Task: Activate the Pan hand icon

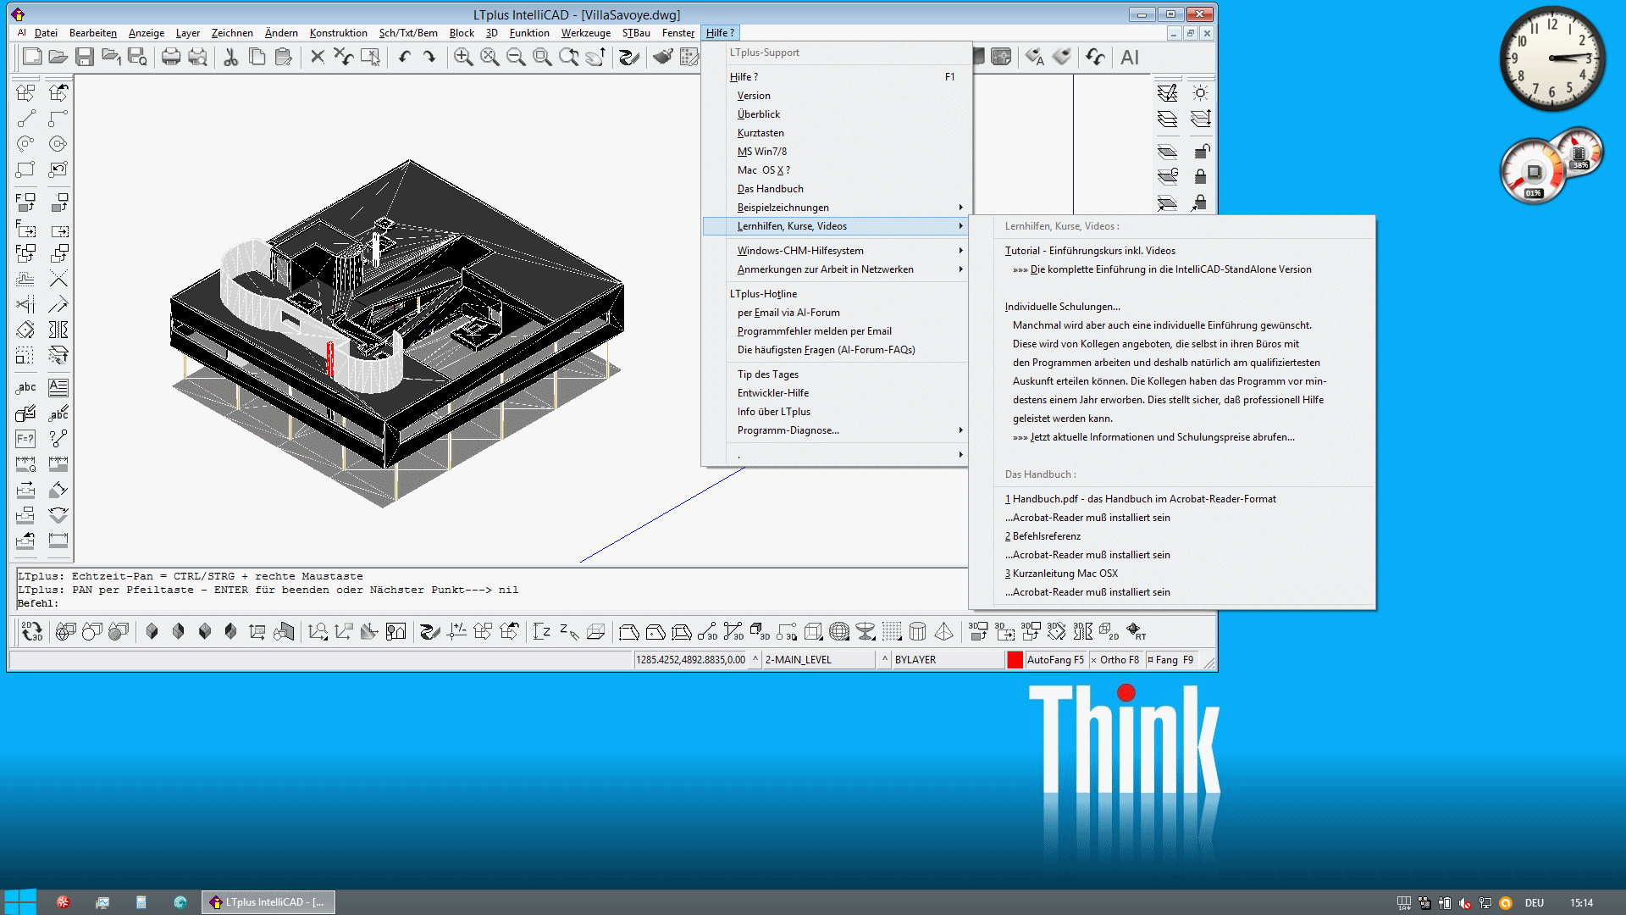Action: 595,57
